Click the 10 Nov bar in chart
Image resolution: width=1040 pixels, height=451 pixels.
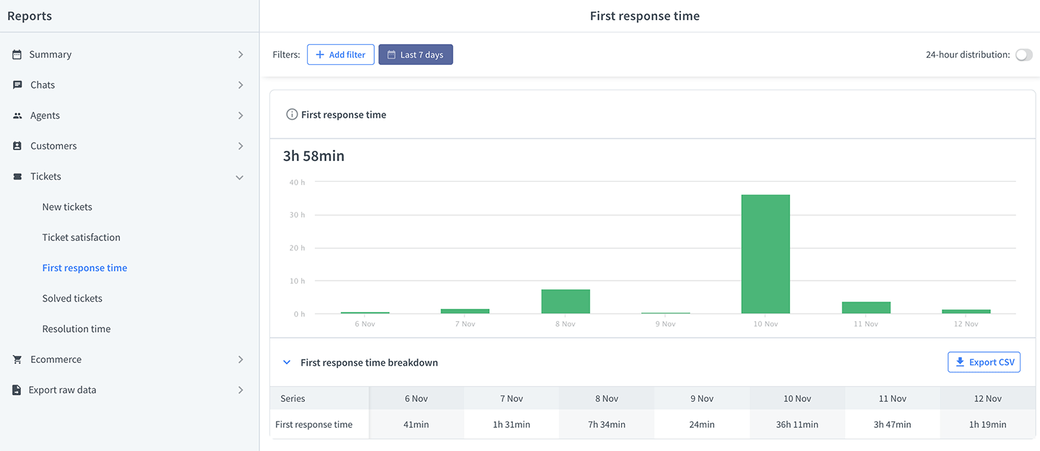pos(766,254)
